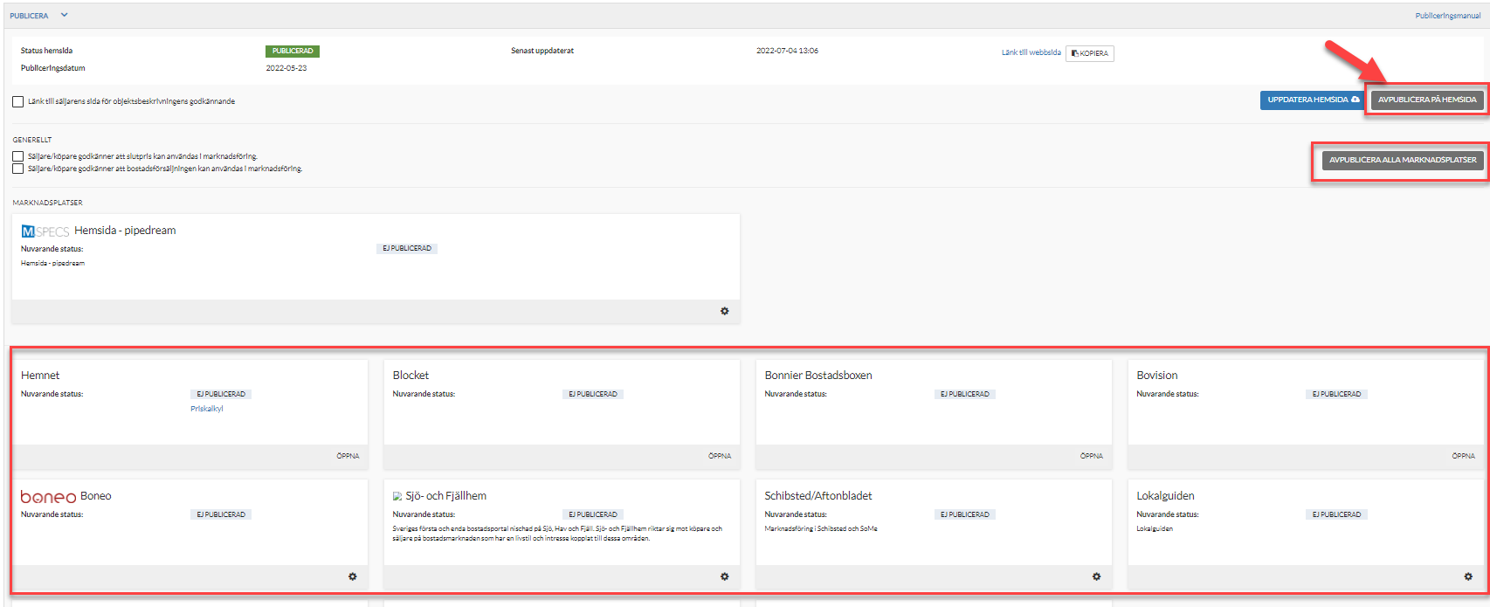The height and width of the screenshot is (607, 1490).
Task: Collapse the PUBLICERA section chevron
Action: [64, 15]
